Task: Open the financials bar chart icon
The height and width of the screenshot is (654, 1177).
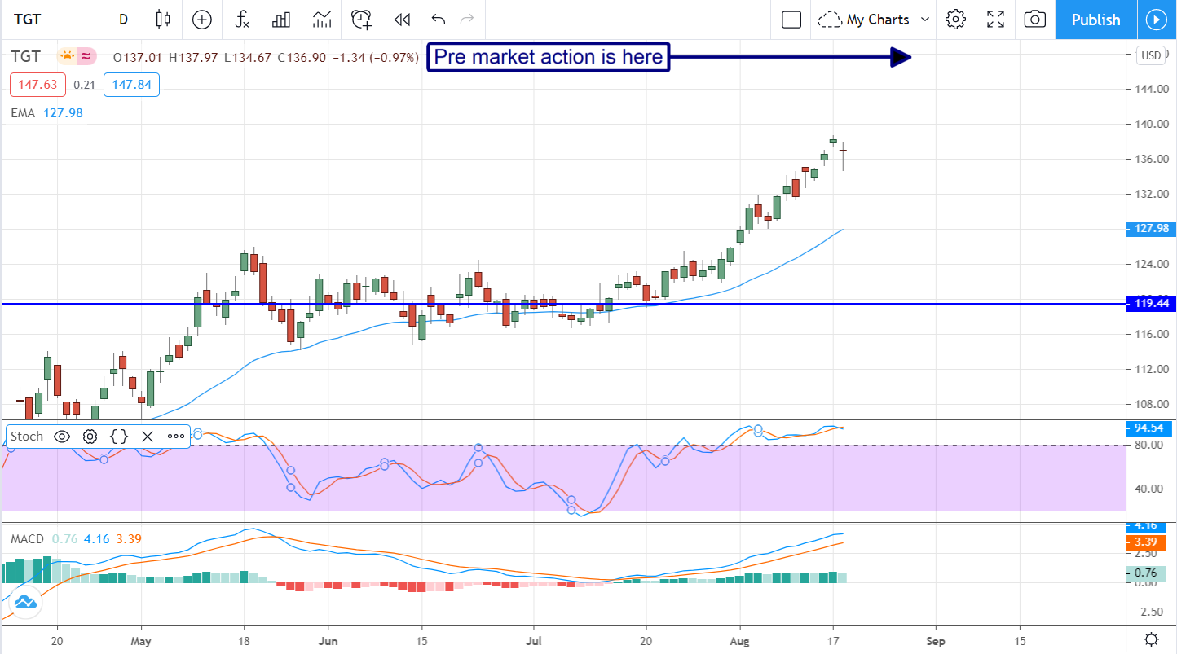Action: click(x=281, y=20)
